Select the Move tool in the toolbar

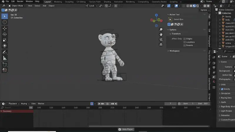(x=5, y=28)
